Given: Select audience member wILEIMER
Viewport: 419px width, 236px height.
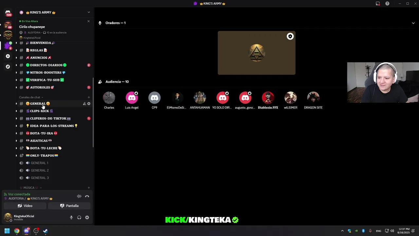Looking at the screenshot, I should (x=291, y=100).
